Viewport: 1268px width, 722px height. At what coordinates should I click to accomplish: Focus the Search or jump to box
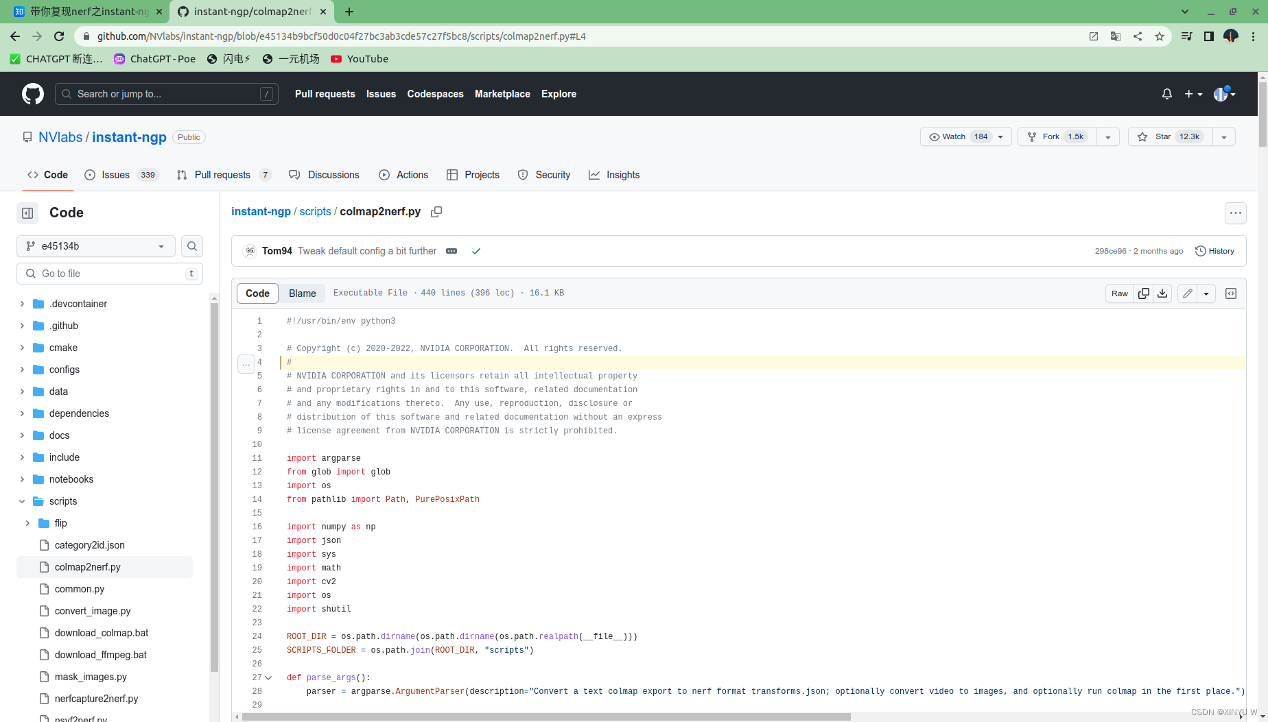167,94
